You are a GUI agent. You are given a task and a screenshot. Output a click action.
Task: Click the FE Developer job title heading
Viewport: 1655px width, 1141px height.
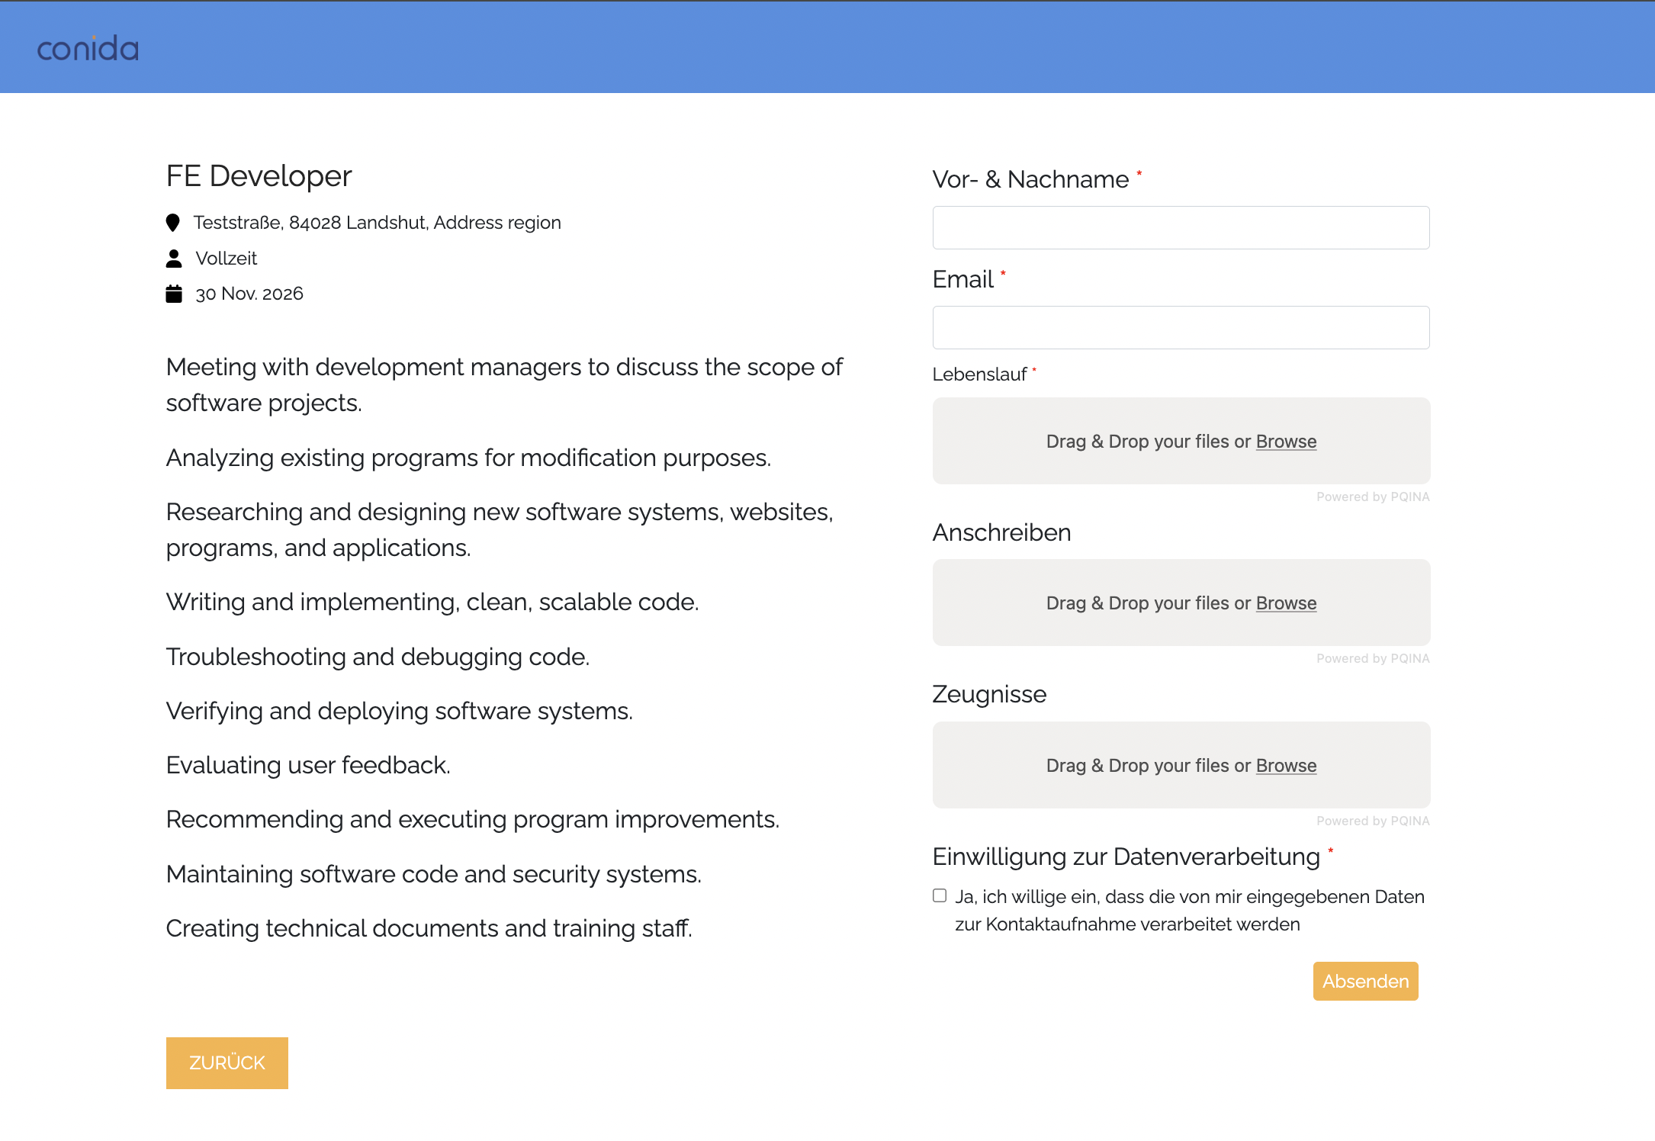[259, 176]
